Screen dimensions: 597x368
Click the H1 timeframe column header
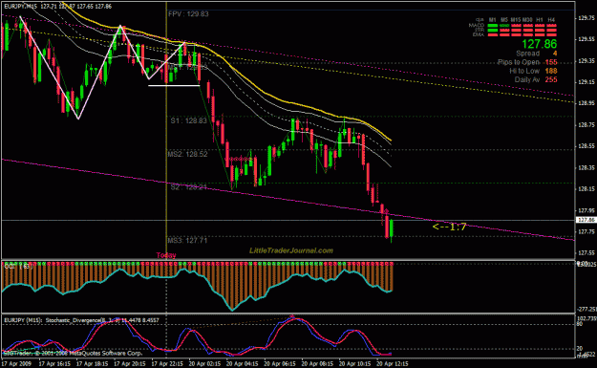click(x=539, y=19)
